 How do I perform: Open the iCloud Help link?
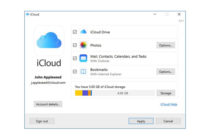pyautogui.click(x=169, y=104)
